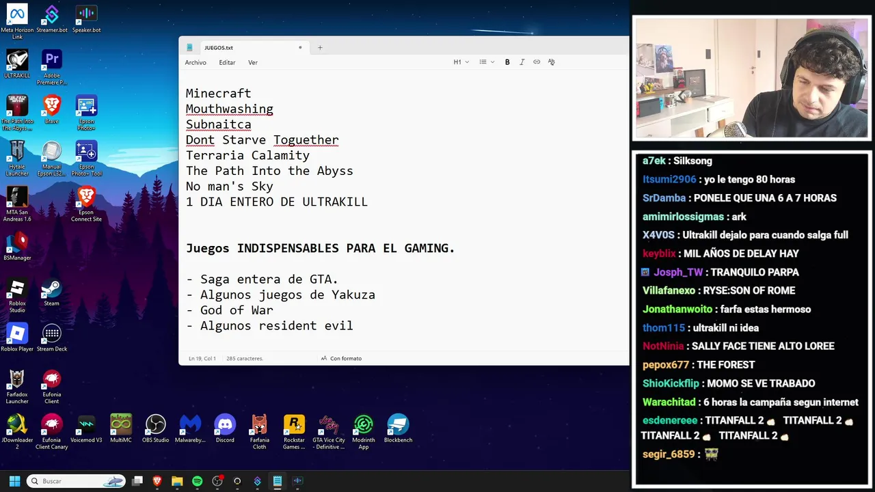
Task: Open Adobe Premiere Pro shortcut
Action: point(52,68)
